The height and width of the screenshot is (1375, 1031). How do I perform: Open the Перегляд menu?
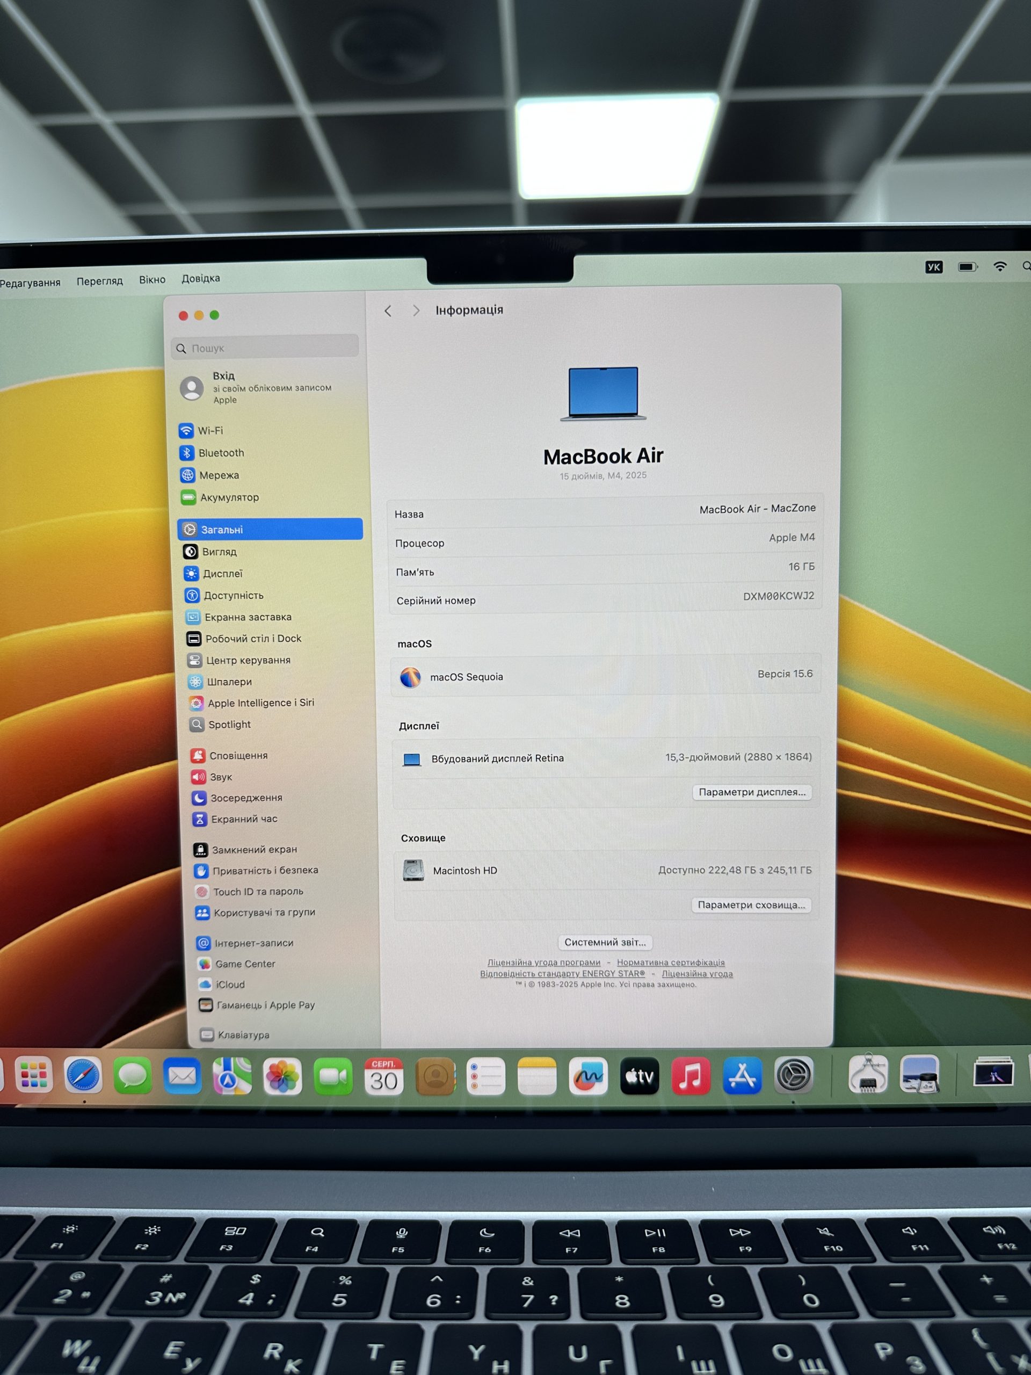coord(99,281)
